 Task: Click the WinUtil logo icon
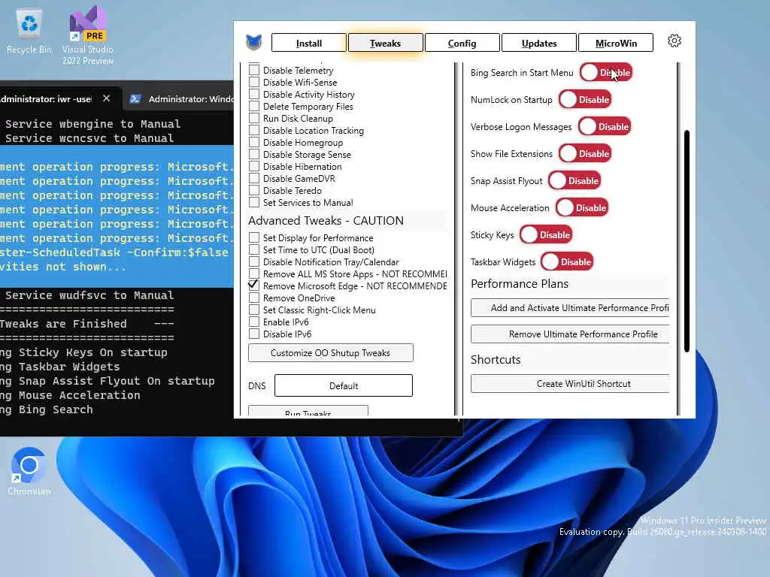coord(254,42)
